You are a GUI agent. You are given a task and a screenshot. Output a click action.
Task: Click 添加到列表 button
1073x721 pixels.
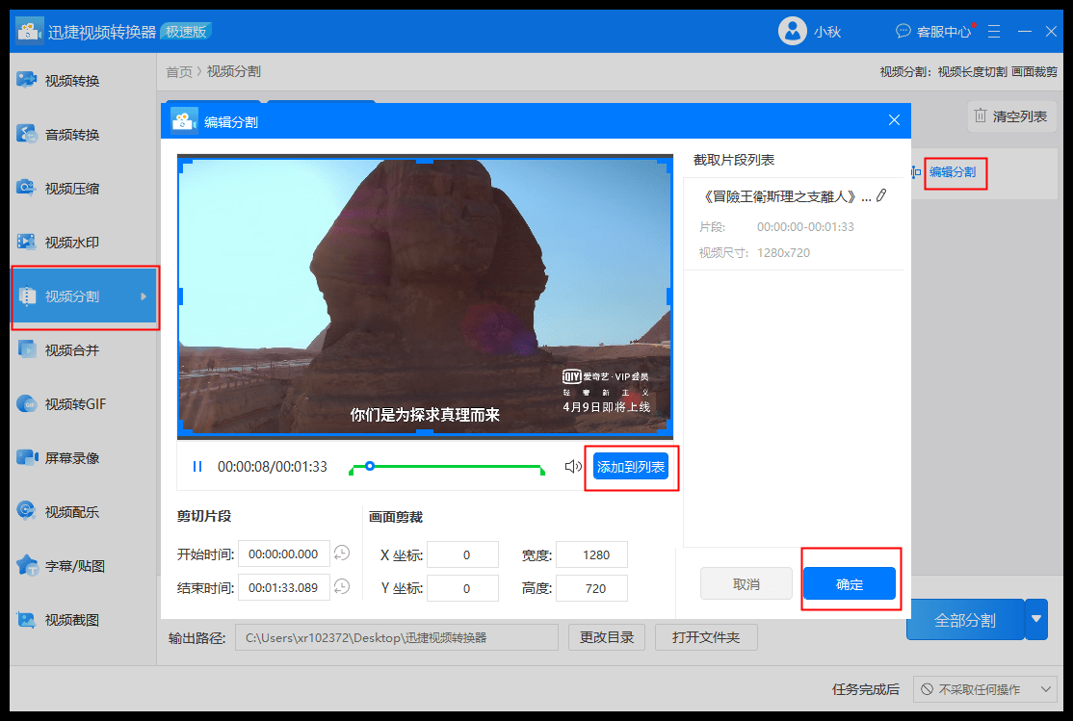(631, 467)
